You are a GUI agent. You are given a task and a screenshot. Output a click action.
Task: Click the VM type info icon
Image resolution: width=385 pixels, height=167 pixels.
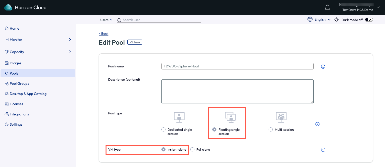pyautogui.click(x=323, y=150)
